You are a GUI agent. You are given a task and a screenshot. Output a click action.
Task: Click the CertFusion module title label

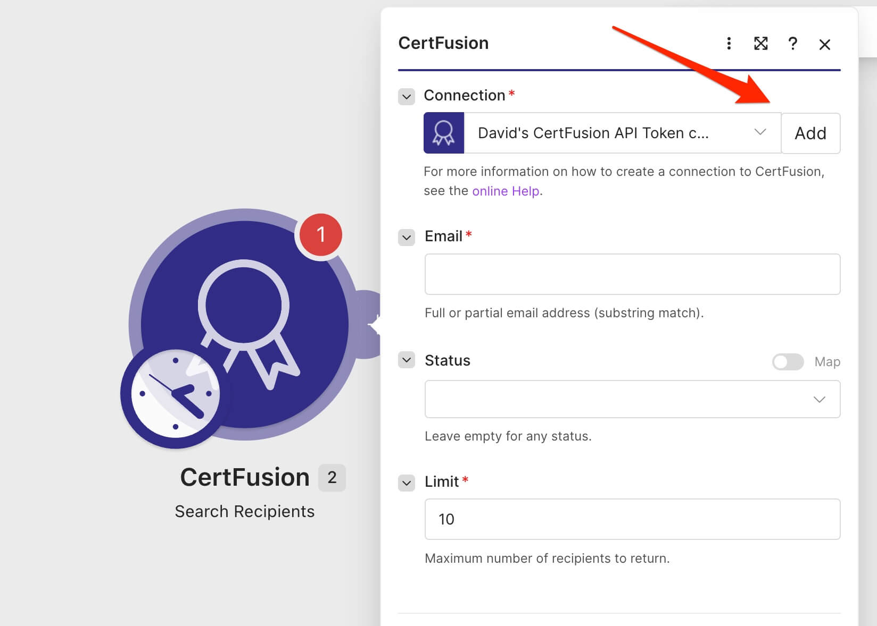click(x=245, y=477)
